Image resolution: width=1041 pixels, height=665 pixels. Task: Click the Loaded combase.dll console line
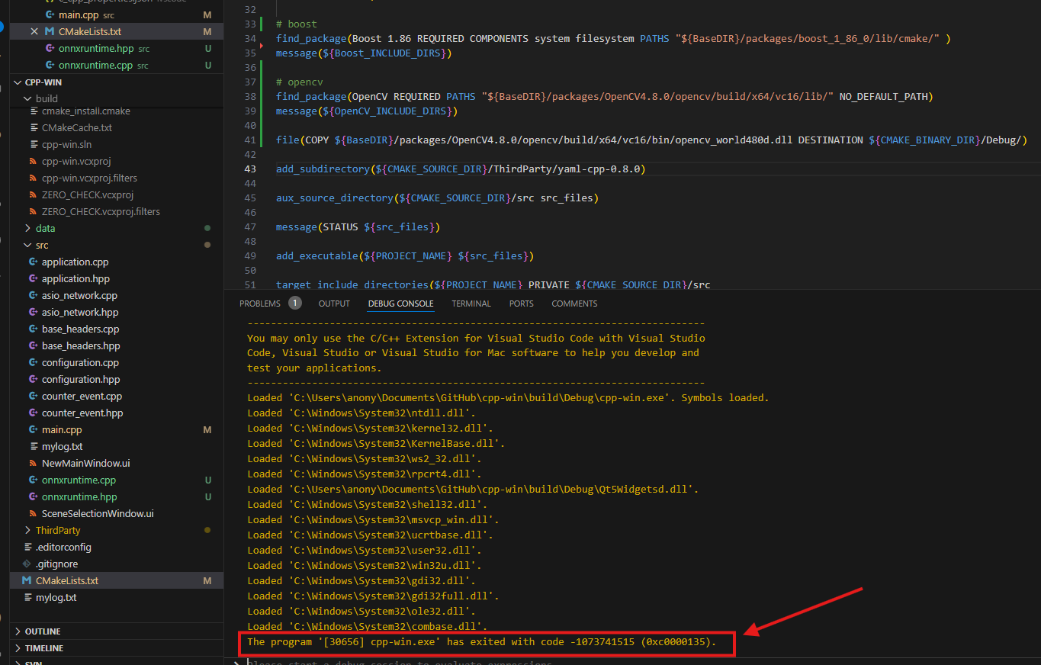(x=368, y=627)
